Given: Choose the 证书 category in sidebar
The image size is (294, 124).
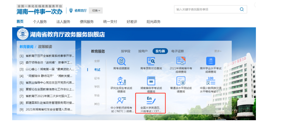Looking at the screenshot, I should (x=97, y=78).
